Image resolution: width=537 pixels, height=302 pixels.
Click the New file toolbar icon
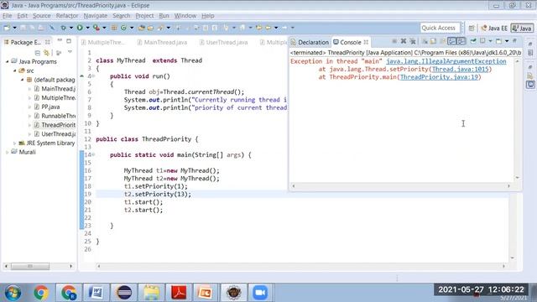point(7,28)
